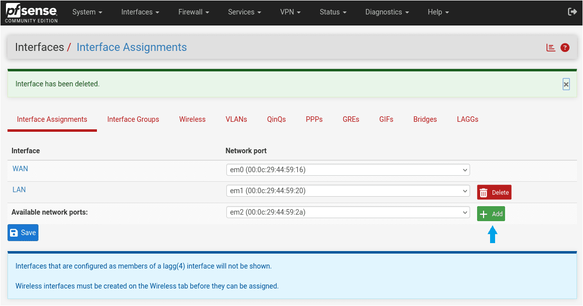The height and width of the screenshot is (306, 583).
Task: Click the Interface Assignments breadcrumb link
Action: tap(131, 47)
